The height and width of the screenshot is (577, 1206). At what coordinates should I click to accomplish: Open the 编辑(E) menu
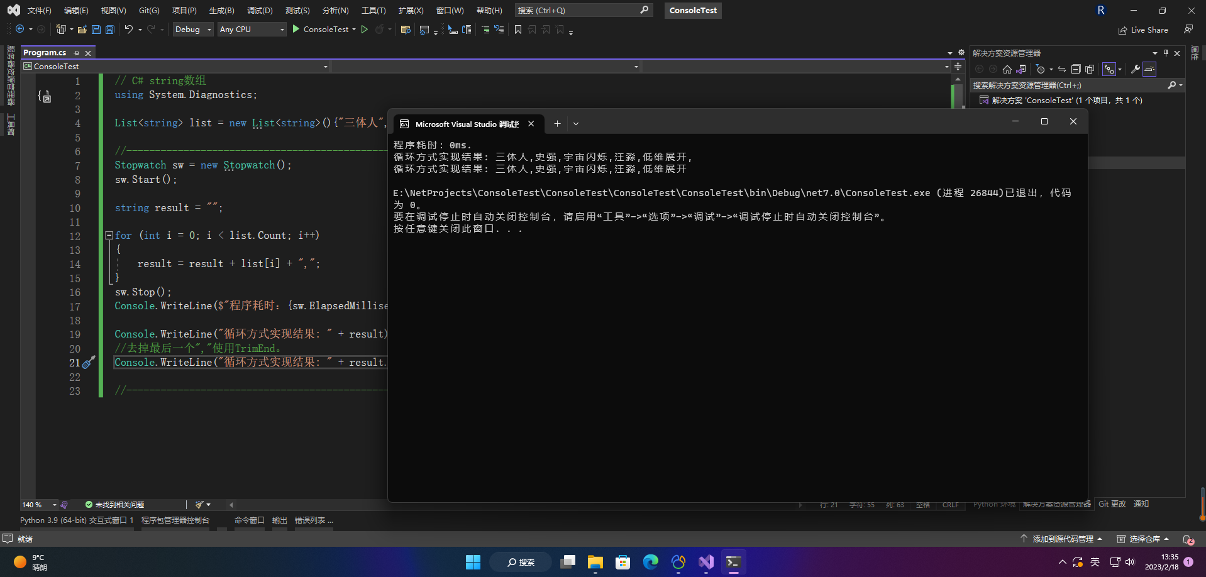[x=76, y=11]
